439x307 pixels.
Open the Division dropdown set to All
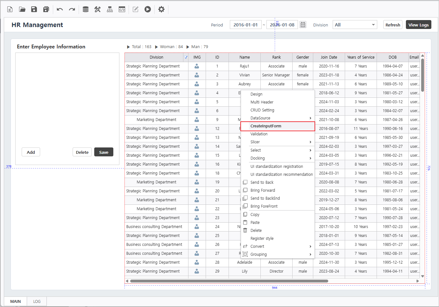coord(355,25)
